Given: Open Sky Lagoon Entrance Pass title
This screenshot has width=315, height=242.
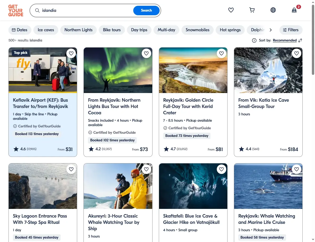Looking at the screenshot, I should (40, 219).
